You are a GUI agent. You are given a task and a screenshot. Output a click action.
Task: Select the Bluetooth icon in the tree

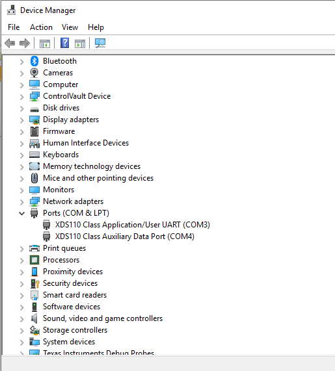(34, 61)
